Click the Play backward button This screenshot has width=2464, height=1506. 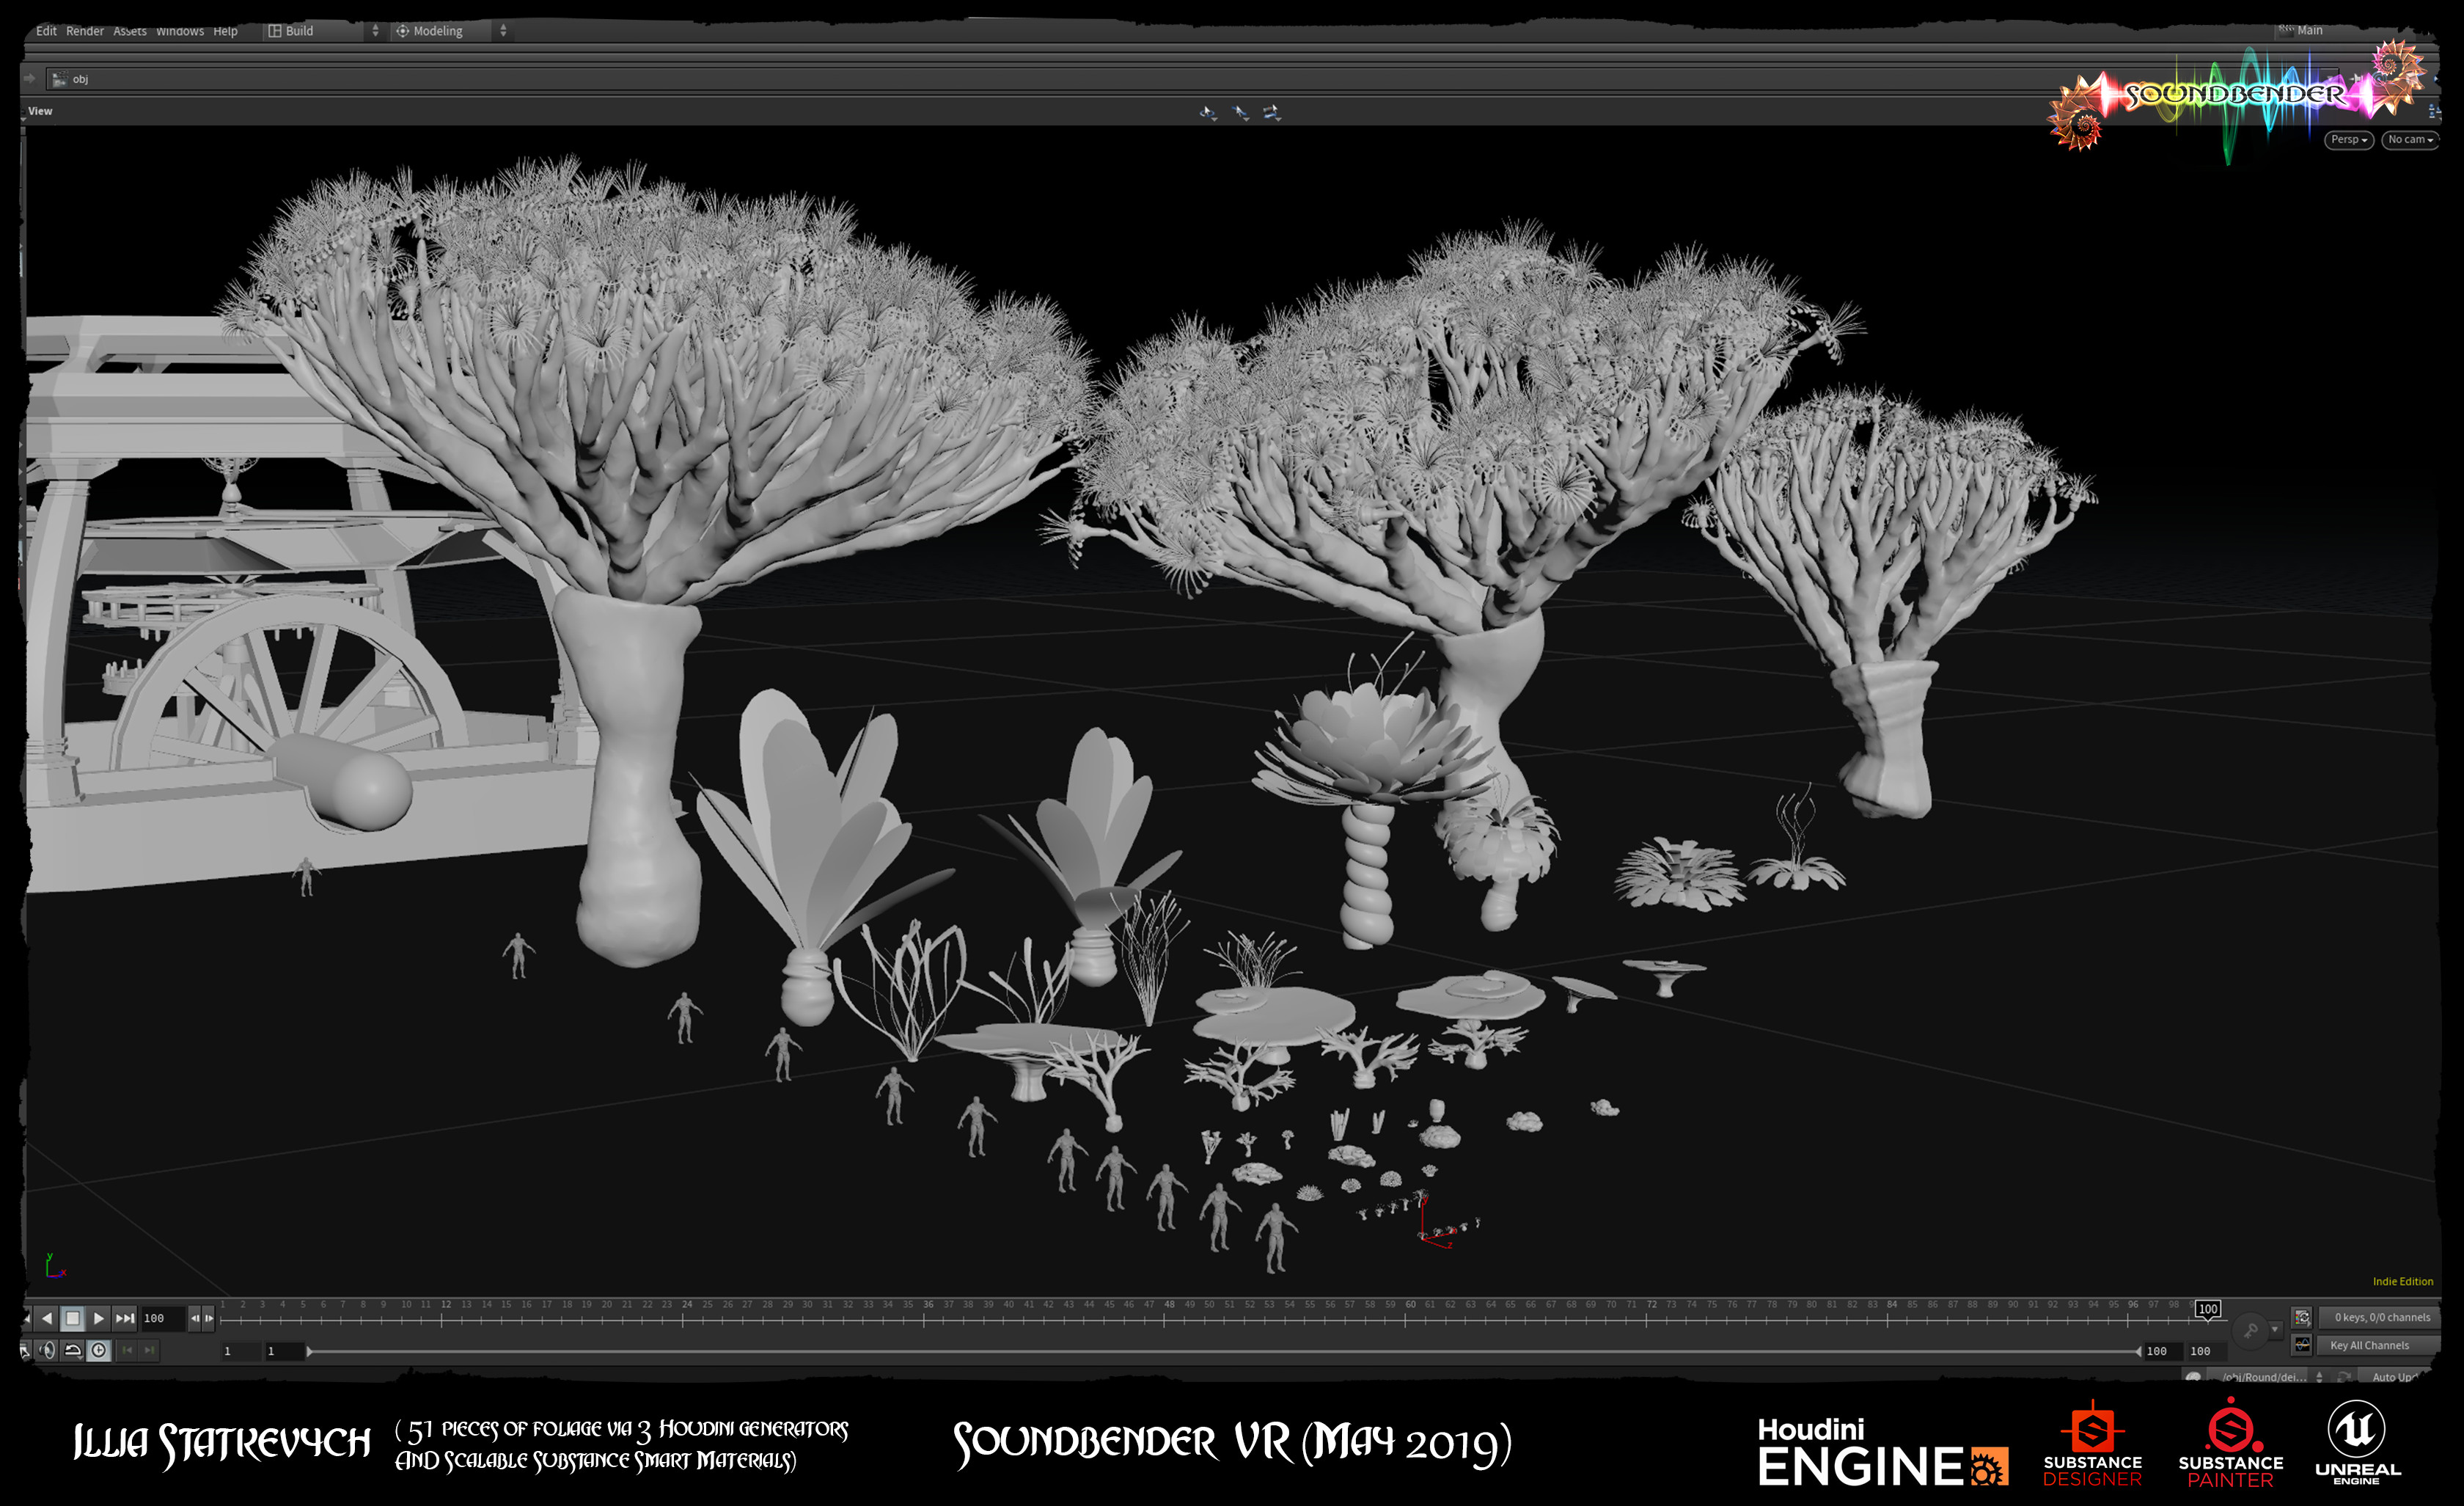[x=46, y=1318]
